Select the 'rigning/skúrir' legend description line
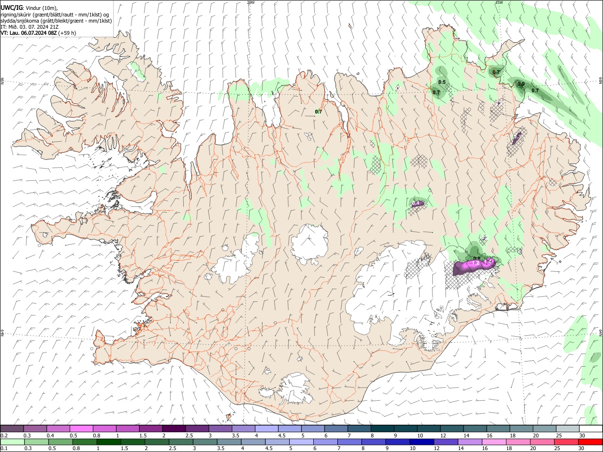This screenshot has height=452, width=603. point(55,15)
